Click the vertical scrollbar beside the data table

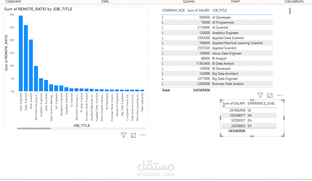click(289, 11)
